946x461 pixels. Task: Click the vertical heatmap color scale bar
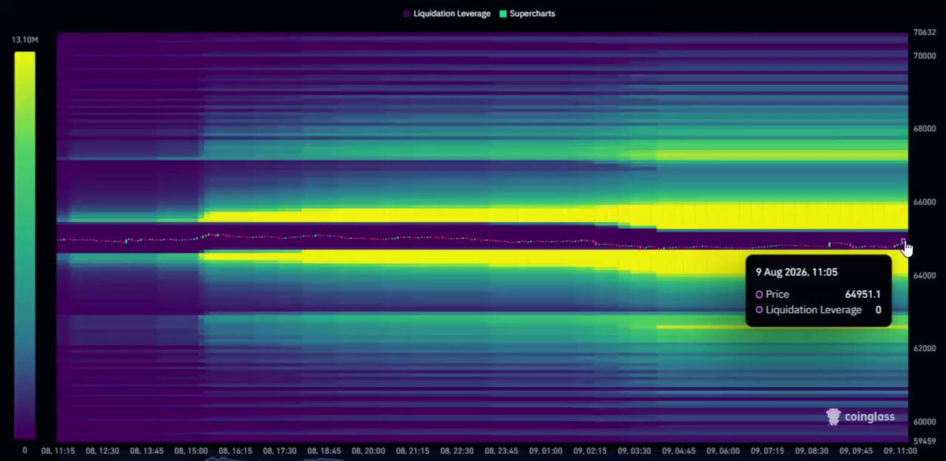tap(25, 245)
